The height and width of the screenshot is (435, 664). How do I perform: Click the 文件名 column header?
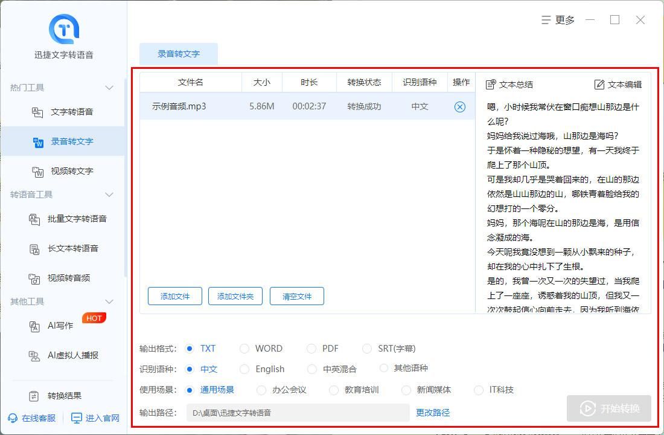point(191,82)
